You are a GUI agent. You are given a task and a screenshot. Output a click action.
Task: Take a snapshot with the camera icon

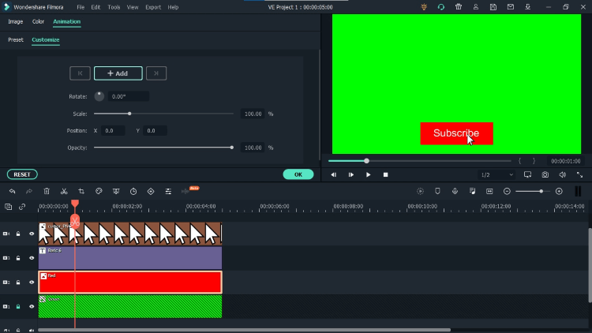(545, 174)
